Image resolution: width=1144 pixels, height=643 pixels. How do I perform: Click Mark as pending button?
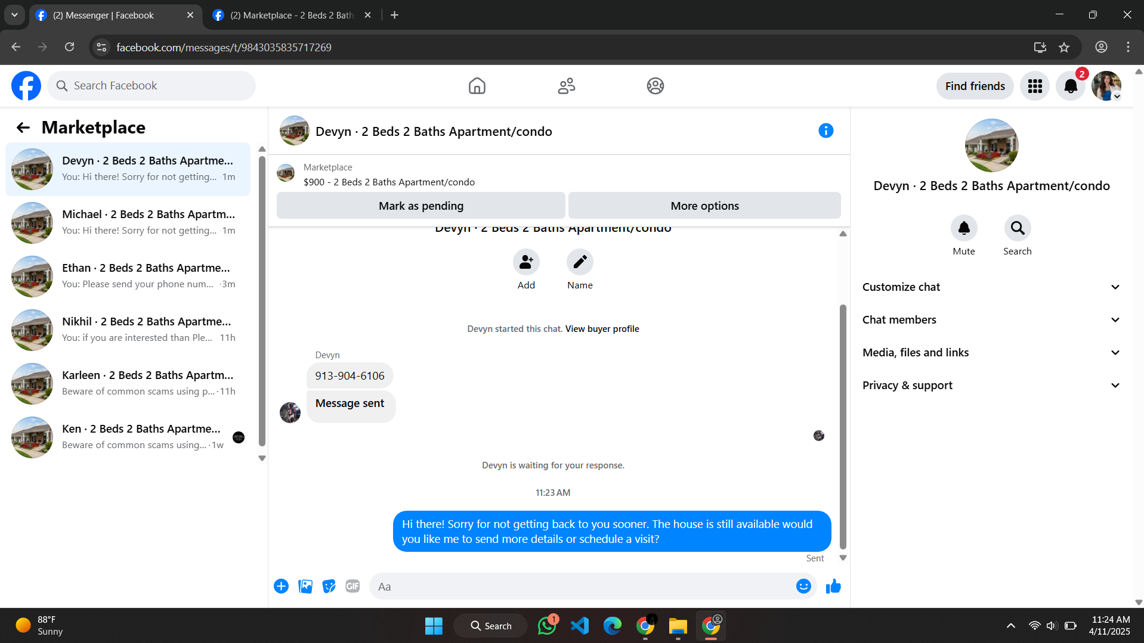(421, 206)
